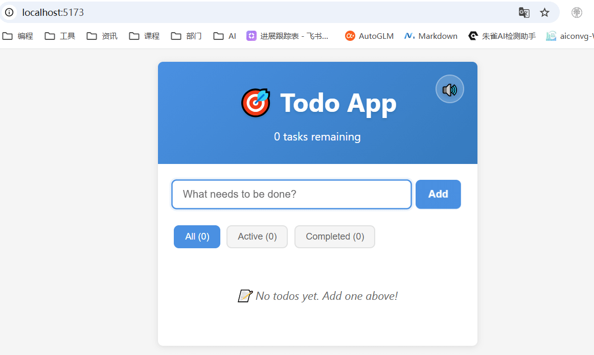
Task: Open the 进展跟踪表 飞书 bookmark
Action: tap(287, 36)
